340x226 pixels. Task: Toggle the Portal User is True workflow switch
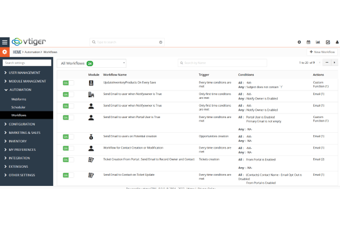tap(69, 118)
